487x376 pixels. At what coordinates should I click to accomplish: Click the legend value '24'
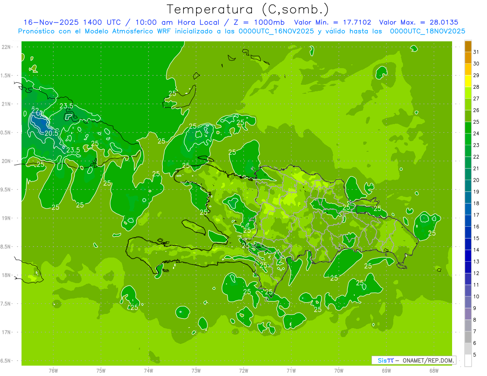pyautogui.click(x=476, y=133)
